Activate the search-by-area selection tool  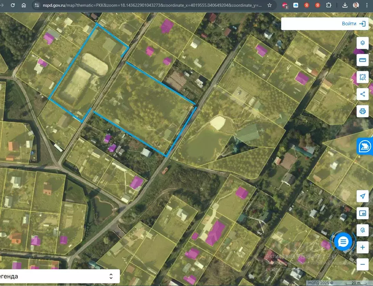[362, 77]
